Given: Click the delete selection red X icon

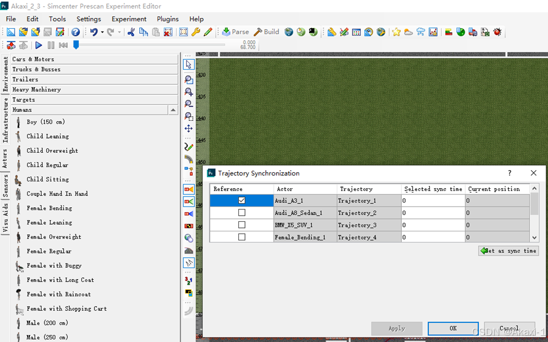Looking at the screenshot, I should click(x=168, y=32).
